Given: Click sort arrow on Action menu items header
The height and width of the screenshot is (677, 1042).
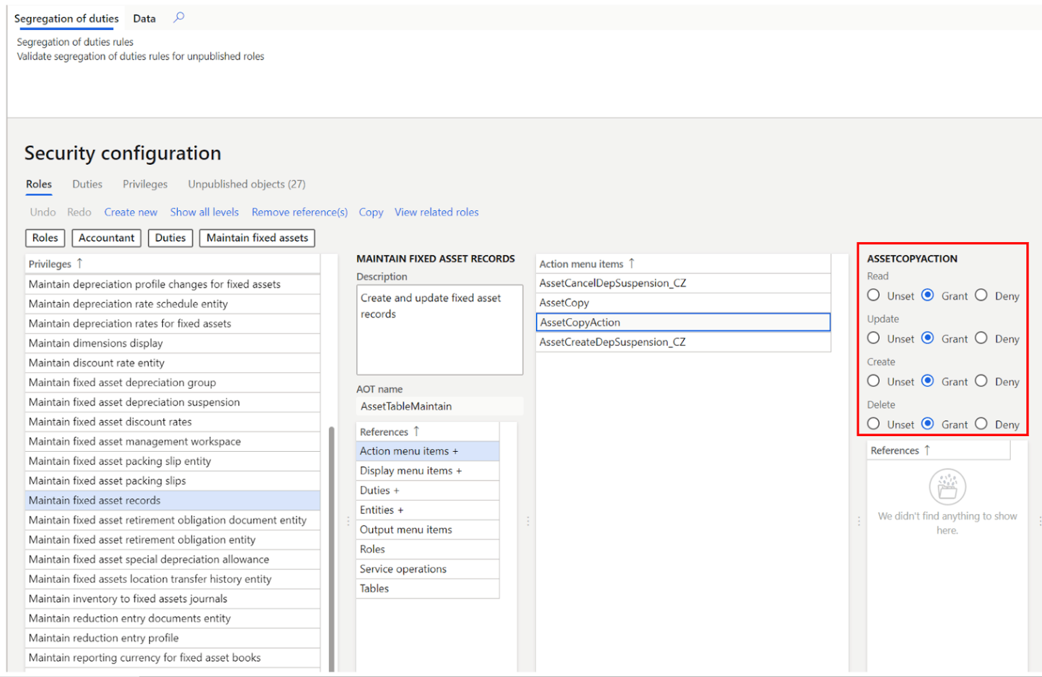Looking at the screenshot, I should pyautogui.click(x=631, y=263).
